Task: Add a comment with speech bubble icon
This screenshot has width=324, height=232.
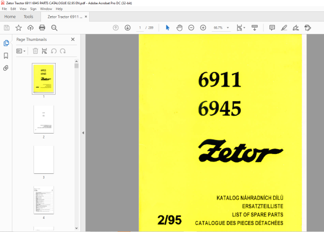Action: [272, 27]
